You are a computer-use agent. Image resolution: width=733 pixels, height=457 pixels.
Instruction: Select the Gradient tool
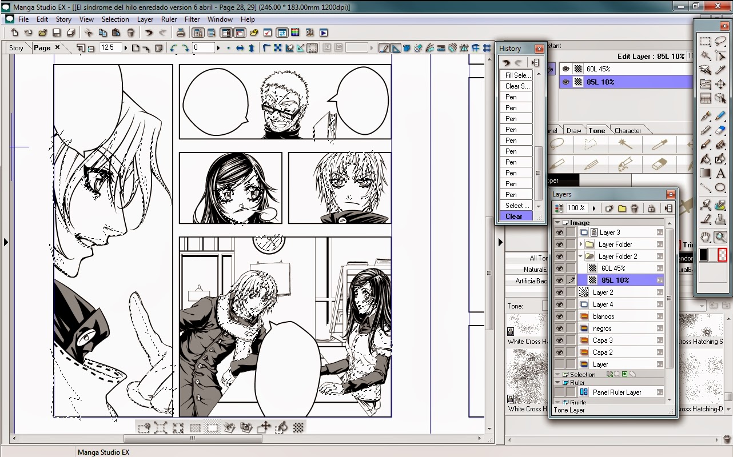click(705, 173)
